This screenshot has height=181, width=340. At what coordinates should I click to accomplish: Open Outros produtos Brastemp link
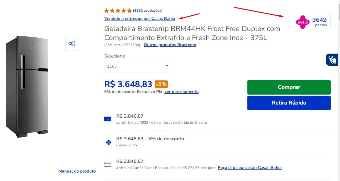point(170,45)
